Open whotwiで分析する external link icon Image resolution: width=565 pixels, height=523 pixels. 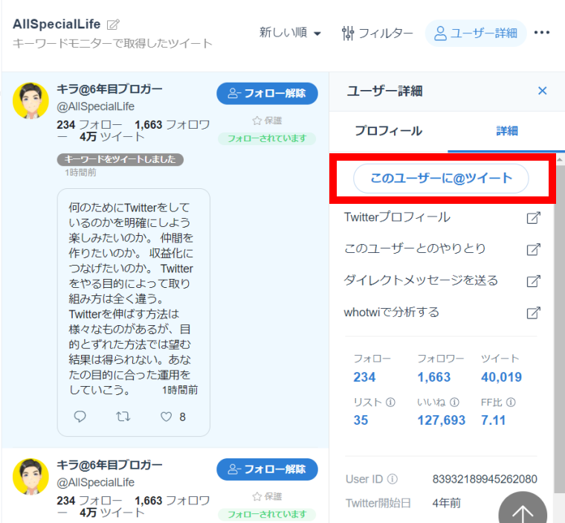(533, 312)
